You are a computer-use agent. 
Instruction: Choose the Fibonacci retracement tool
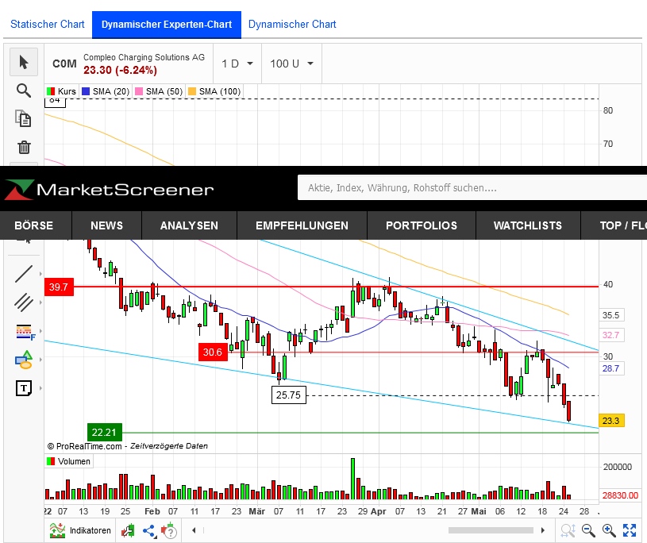point(24,331)
